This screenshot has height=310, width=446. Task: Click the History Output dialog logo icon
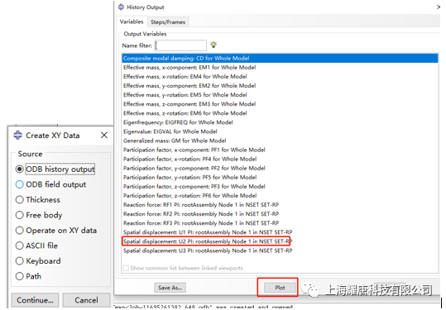coord(121,7)
